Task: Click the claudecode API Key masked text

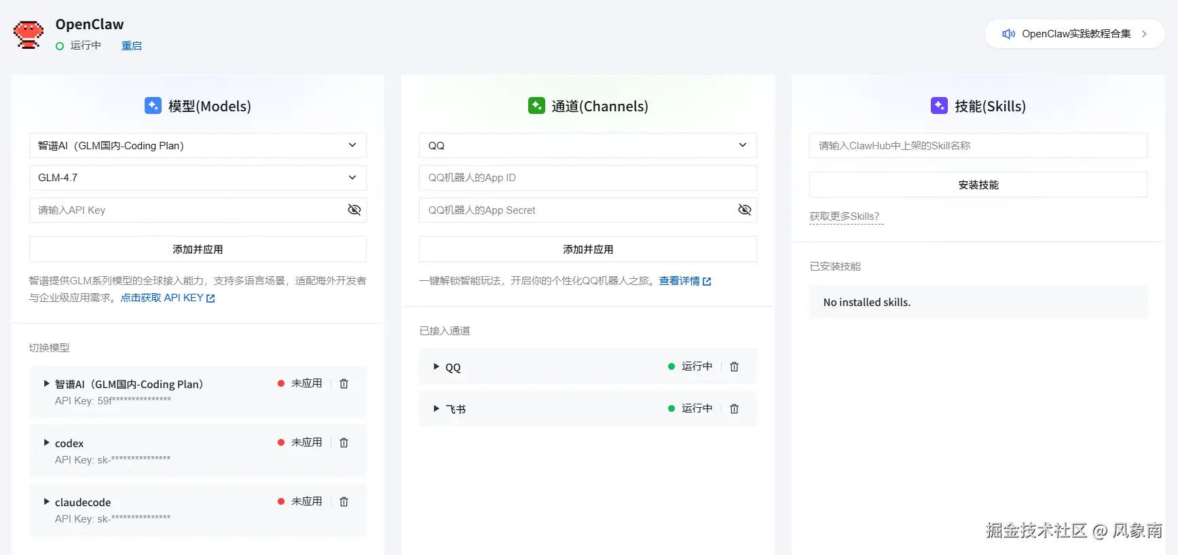Action: coord(113,519)
